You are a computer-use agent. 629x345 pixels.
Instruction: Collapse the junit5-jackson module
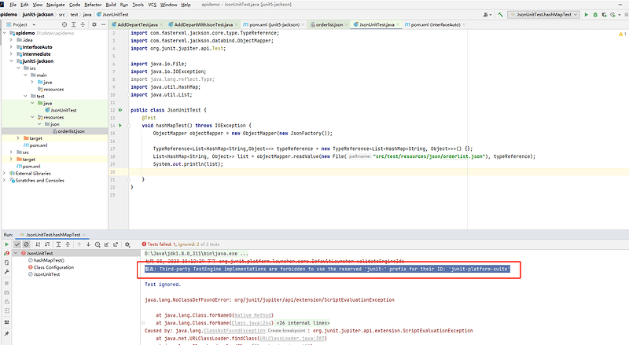click(x=11, y=61)
